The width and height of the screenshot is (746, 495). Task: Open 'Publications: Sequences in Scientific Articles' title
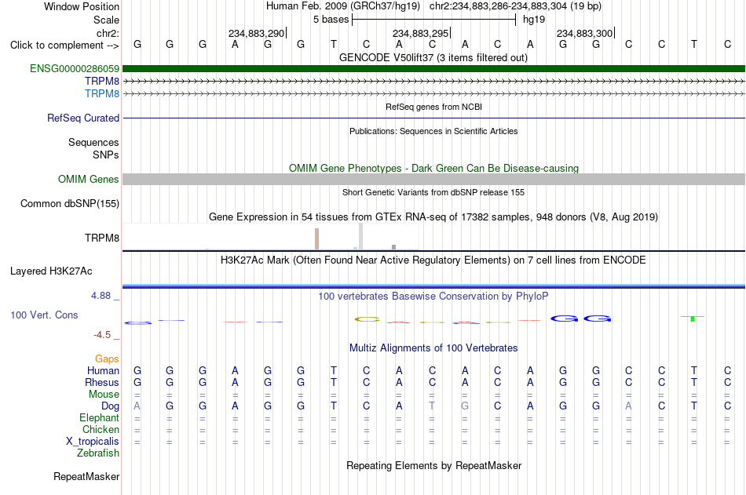[433, 131]
